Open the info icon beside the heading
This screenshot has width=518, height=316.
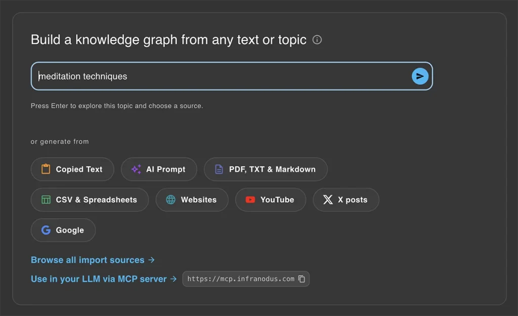tap(317, 39)
